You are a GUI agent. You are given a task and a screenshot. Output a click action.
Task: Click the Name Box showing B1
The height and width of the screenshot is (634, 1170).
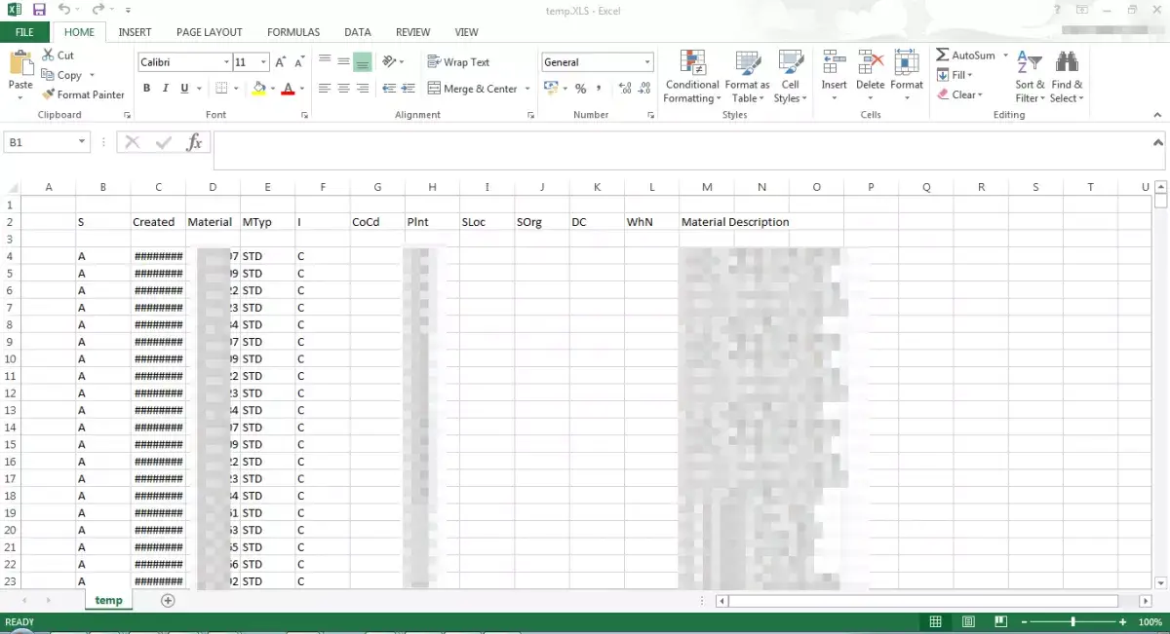point(48,142)
